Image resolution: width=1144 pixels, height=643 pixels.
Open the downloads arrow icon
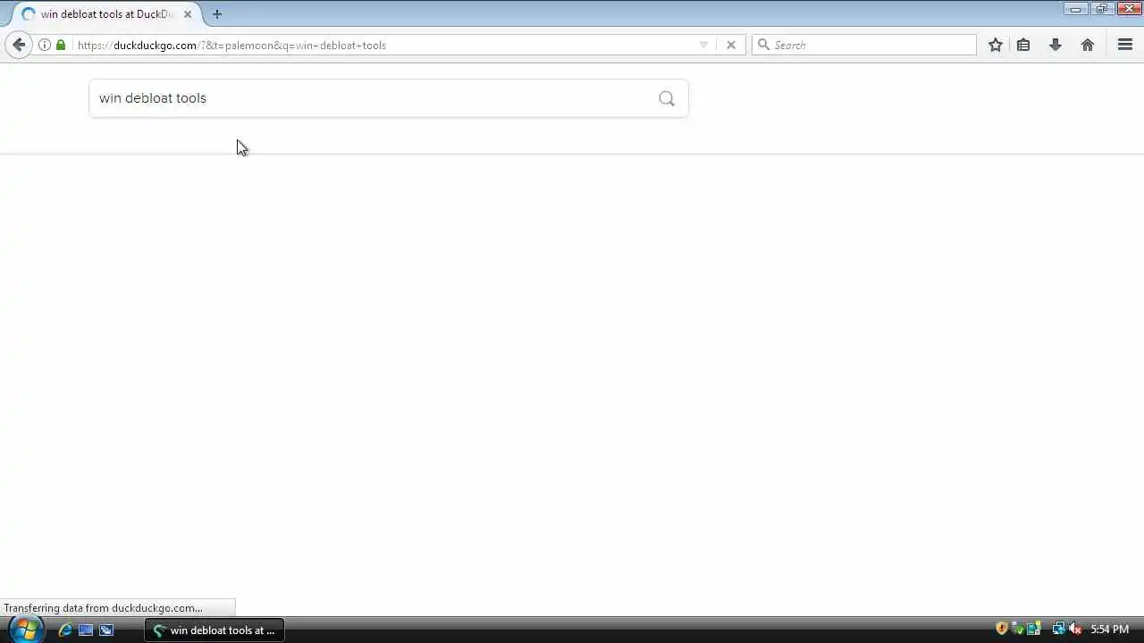(1056, 45)
